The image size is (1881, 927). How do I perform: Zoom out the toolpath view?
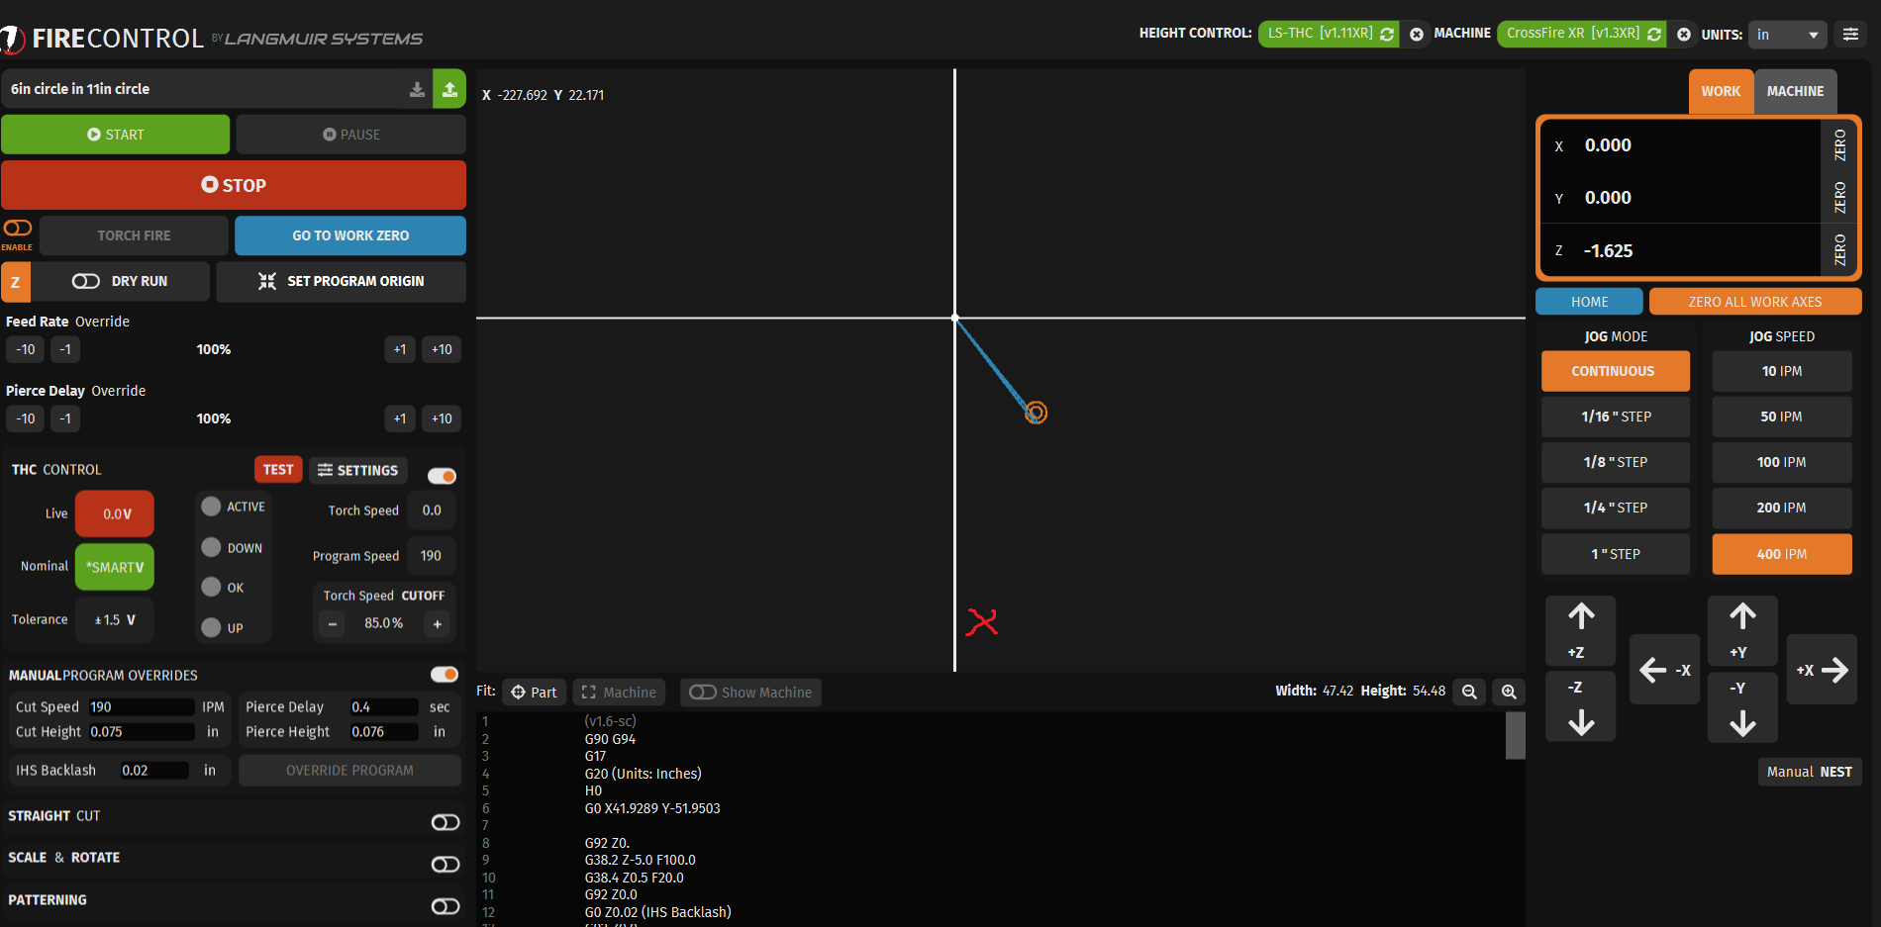click(1469, 692)
